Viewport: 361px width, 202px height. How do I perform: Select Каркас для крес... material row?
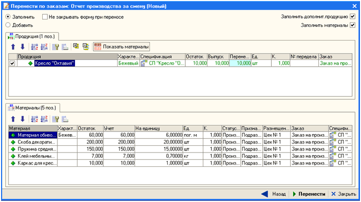(x=180, y=163)
